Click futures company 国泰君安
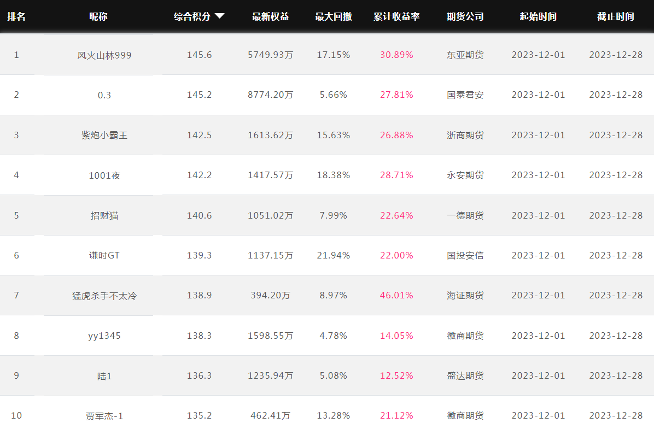This screenshot has width=654, height=435. pos(465,95)
